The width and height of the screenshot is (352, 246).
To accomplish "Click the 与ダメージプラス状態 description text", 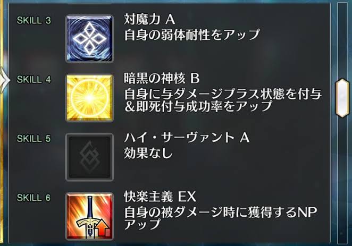I will (x=223, y=100).
